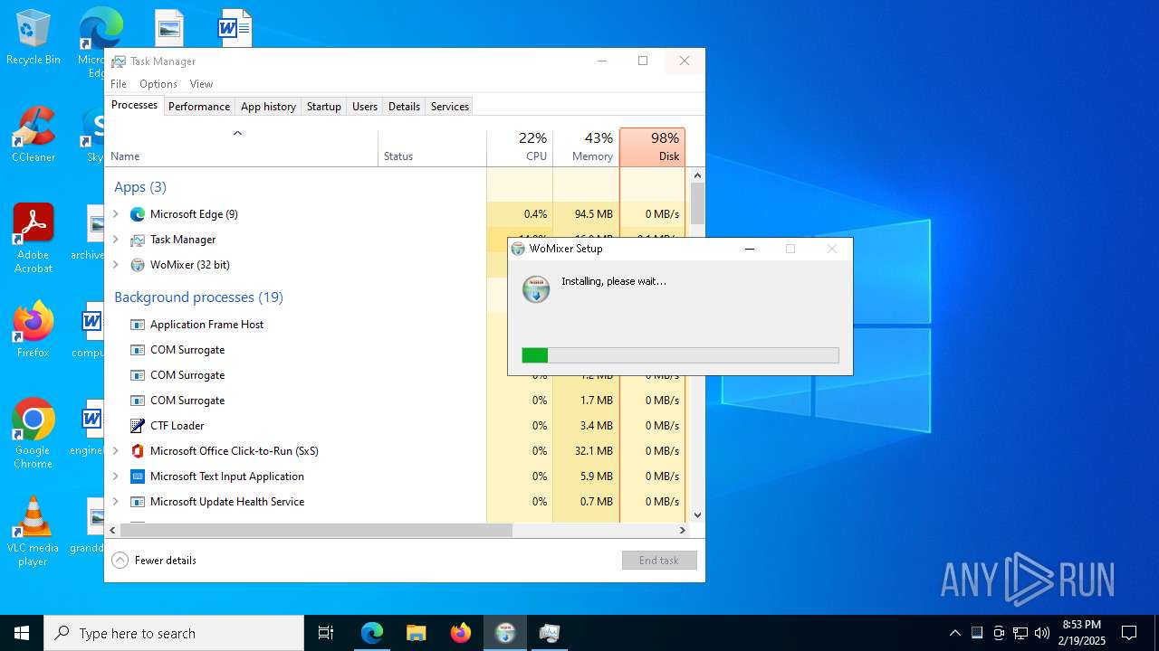This screenshot has height=651, width=1159.
Task: Click scroll down arrow in process list
Action: coord(697,515)
